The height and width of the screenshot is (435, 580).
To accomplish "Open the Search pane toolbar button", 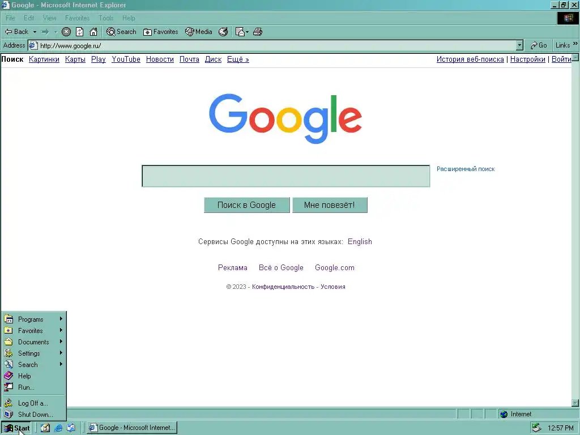I will pyautogui.click(x=121, y=32).
